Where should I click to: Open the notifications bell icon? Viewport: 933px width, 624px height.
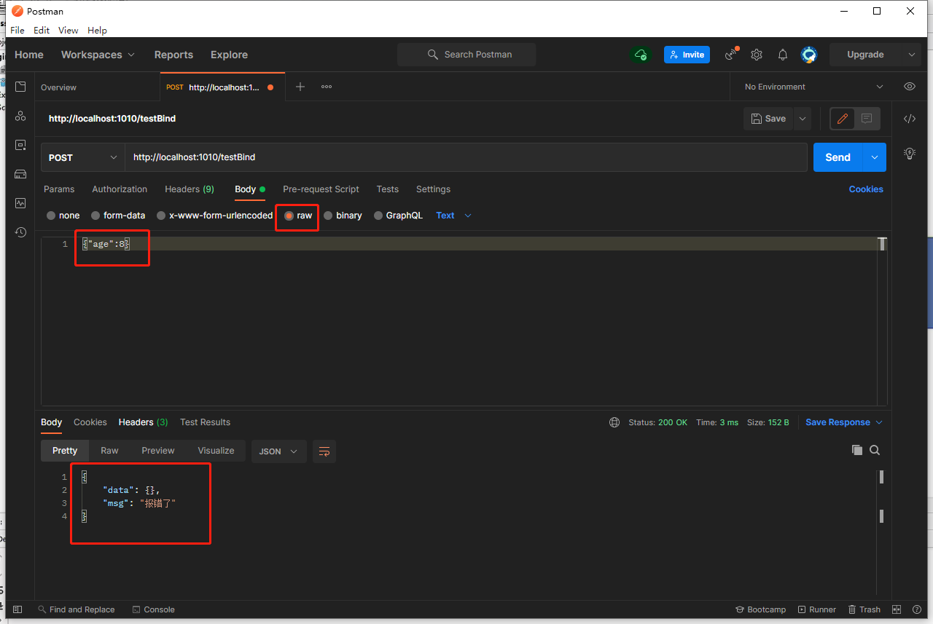coord(783,55)
